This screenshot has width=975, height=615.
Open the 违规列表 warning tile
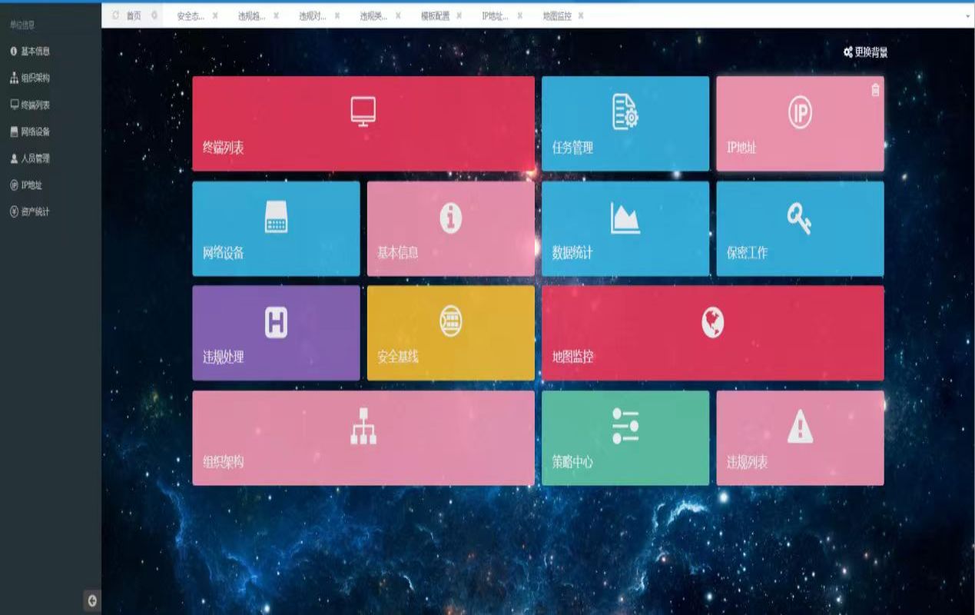(799, 437)
